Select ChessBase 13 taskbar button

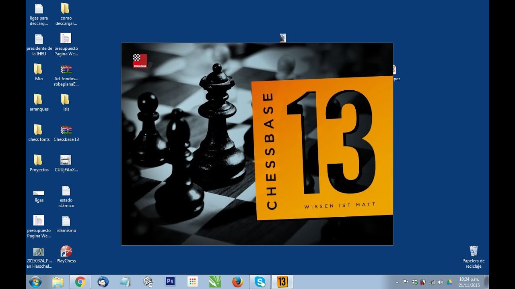coord(282,282)
